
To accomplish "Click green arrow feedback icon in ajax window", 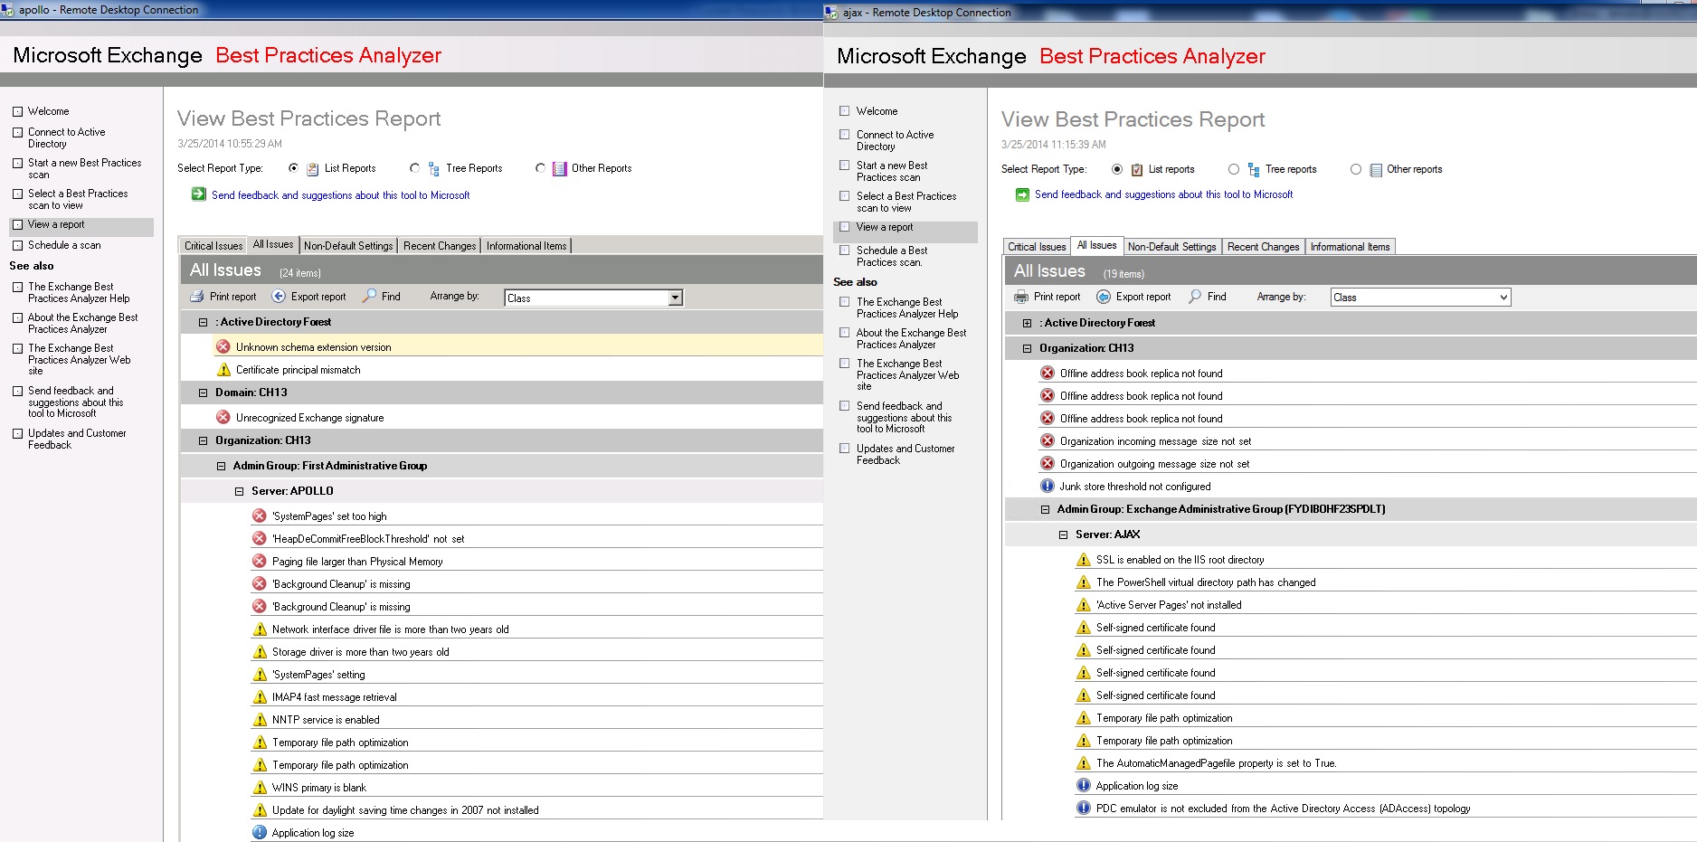I will [x=1022, y=194].
